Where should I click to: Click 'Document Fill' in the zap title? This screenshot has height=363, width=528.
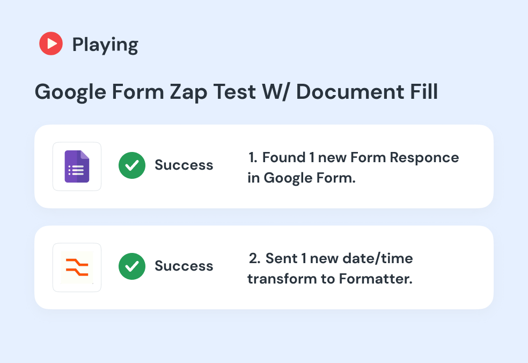tap(367, 92)
